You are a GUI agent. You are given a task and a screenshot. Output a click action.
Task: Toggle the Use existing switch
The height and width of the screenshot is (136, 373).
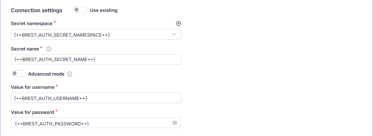[80, 10]
